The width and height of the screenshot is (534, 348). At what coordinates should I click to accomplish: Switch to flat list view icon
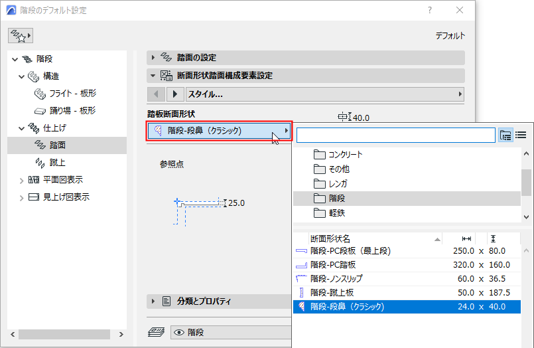click(521, 135)
